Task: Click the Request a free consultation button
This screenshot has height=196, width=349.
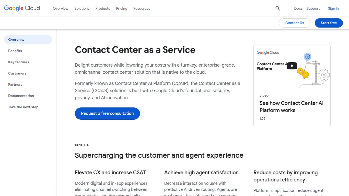Action: (x=107, y=113)
